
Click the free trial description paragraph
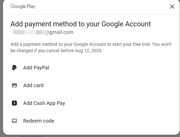click(91, 47)
